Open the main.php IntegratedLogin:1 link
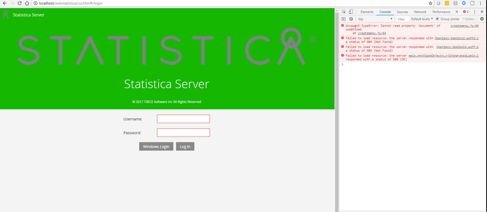This screenshot has height=212, width=487. click(444, 56)
